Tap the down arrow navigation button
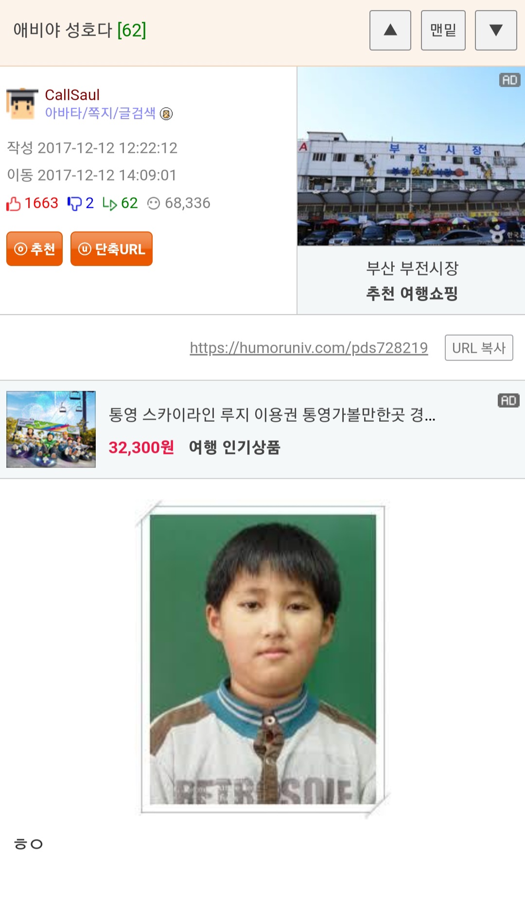This screenshot has width=525, height=914. click(496, 30)
